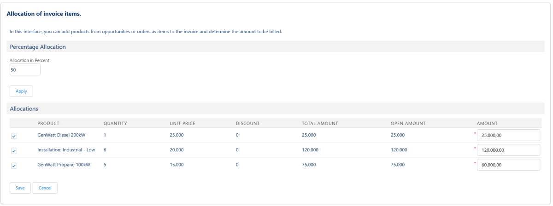Save the invoice item allocations
Screen dimensions: 553x206
click(x=20, y=188)
